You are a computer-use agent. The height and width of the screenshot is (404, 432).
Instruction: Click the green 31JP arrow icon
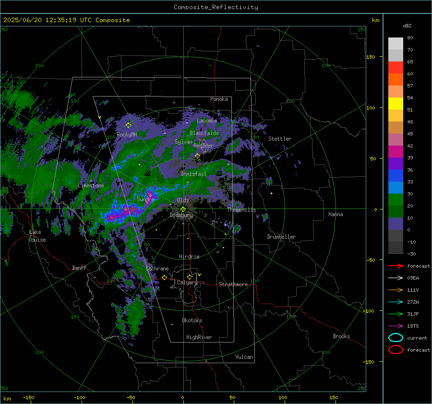pos(396,314)
